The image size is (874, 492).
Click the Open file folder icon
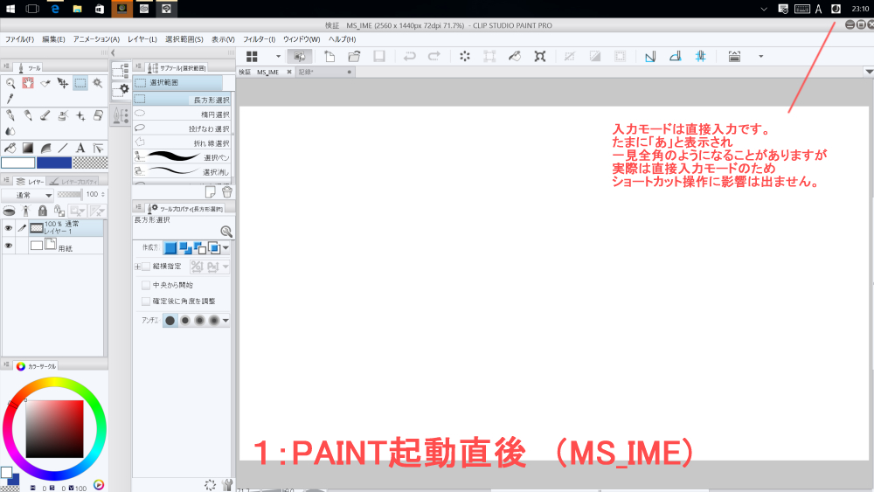pyautogui.click(x=354, y=57)
